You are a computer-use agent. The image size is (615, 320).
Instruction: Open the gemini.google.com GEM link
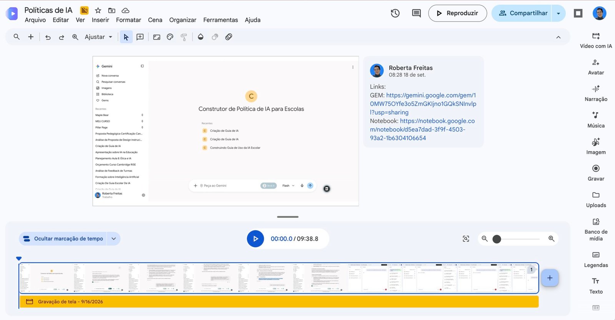(423, 104)
